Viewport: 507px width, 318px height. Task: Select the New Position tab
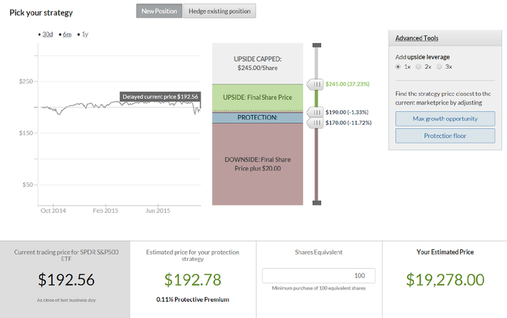click(159, 11)
